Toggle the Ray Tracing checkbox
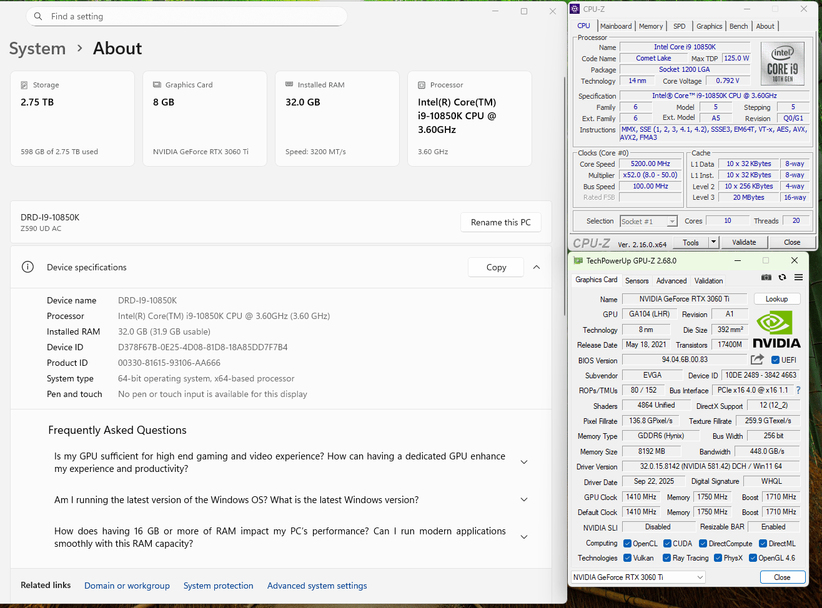Screen dimensions: 822x608 [666, 558]
